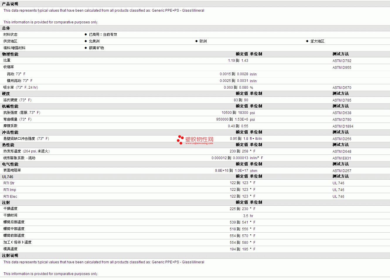Select the 抗张强度 row label

click(22, 113)
